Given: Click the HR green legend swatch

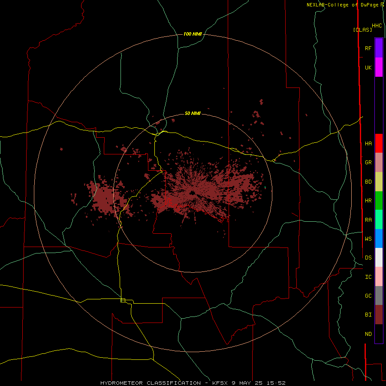Looking at the screenshot, I should (x=379, y=201).
